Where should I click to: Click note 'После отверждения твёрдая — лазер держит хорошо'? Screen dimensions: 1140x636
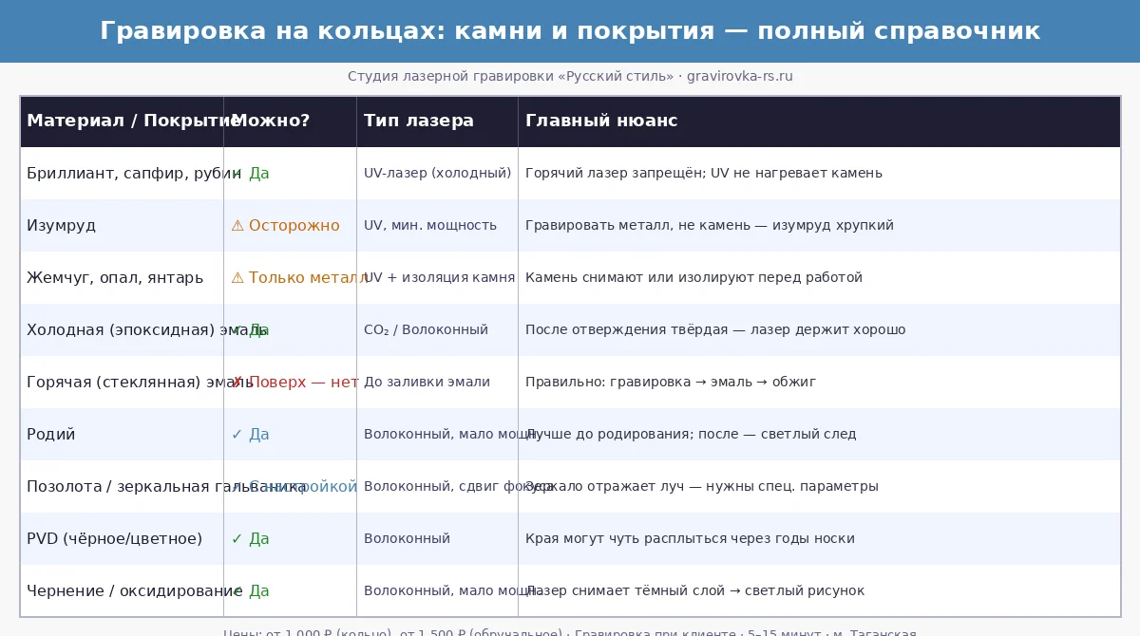[715, 330]
